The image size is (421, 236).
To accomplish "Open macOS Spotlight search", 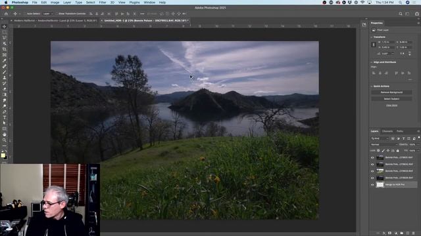I will [x=401, y=3].
